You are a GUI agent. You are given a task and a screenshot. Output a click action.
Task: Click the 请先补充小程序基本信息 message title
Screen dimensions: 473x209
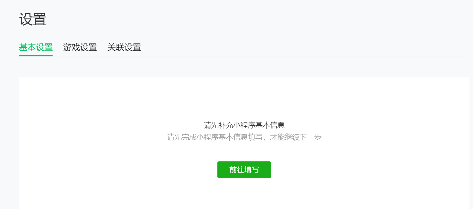click(244, 125)
